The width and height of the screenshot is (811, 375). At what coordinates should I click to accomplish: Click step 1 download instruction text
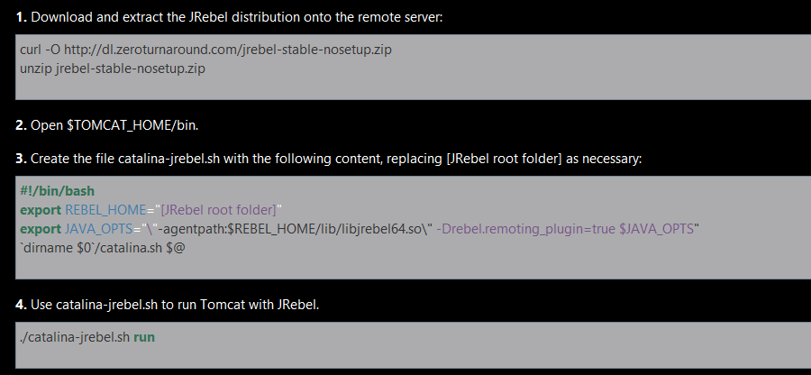pyautogui.click(x=229, y=17)
